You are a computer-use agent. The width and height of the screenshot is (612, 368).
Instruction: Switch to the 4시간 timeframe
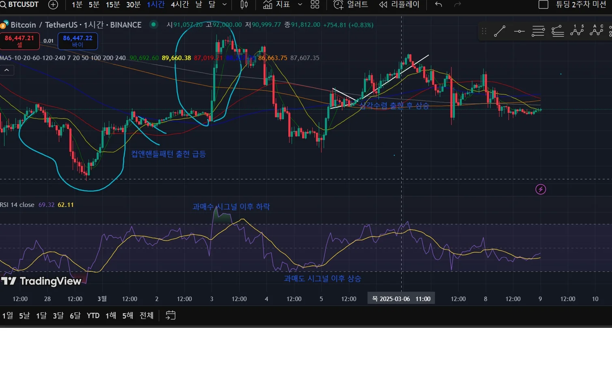coord(180,4)
